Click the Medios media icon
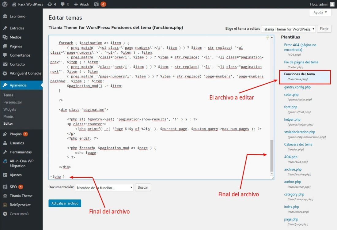The image size is (337, 230). [5, 37]
